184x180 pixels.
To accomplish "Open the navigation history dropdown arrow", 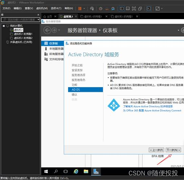I will pyautogui.click(x=59, y=30).
